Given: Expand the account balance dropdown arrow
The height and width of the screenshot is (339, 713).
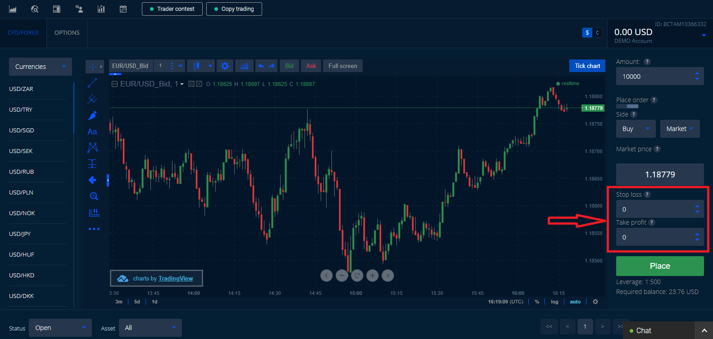Looking at the screenshot, I should (704, 35).
